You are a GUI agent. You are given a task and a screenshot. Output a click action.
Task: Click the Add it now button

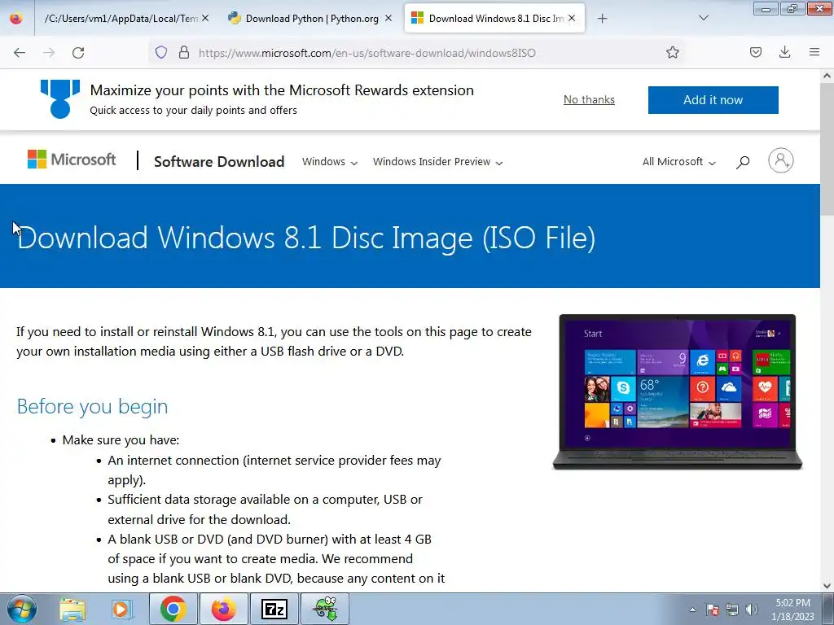[713, 100]
